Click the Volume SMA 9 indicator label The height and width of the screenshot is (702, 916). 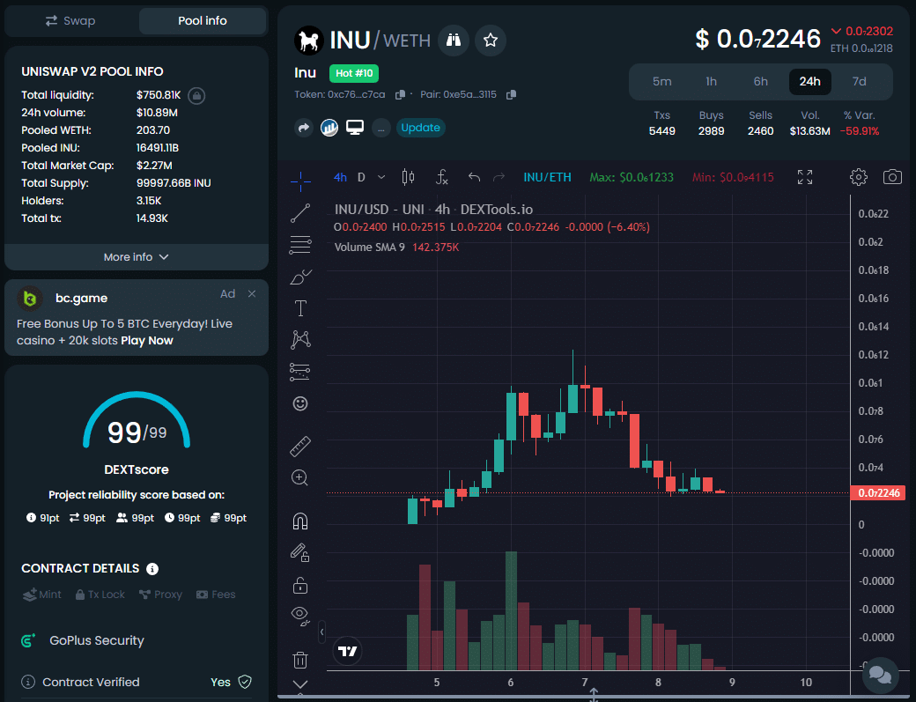pyautogui.click(x=369, y=247)
